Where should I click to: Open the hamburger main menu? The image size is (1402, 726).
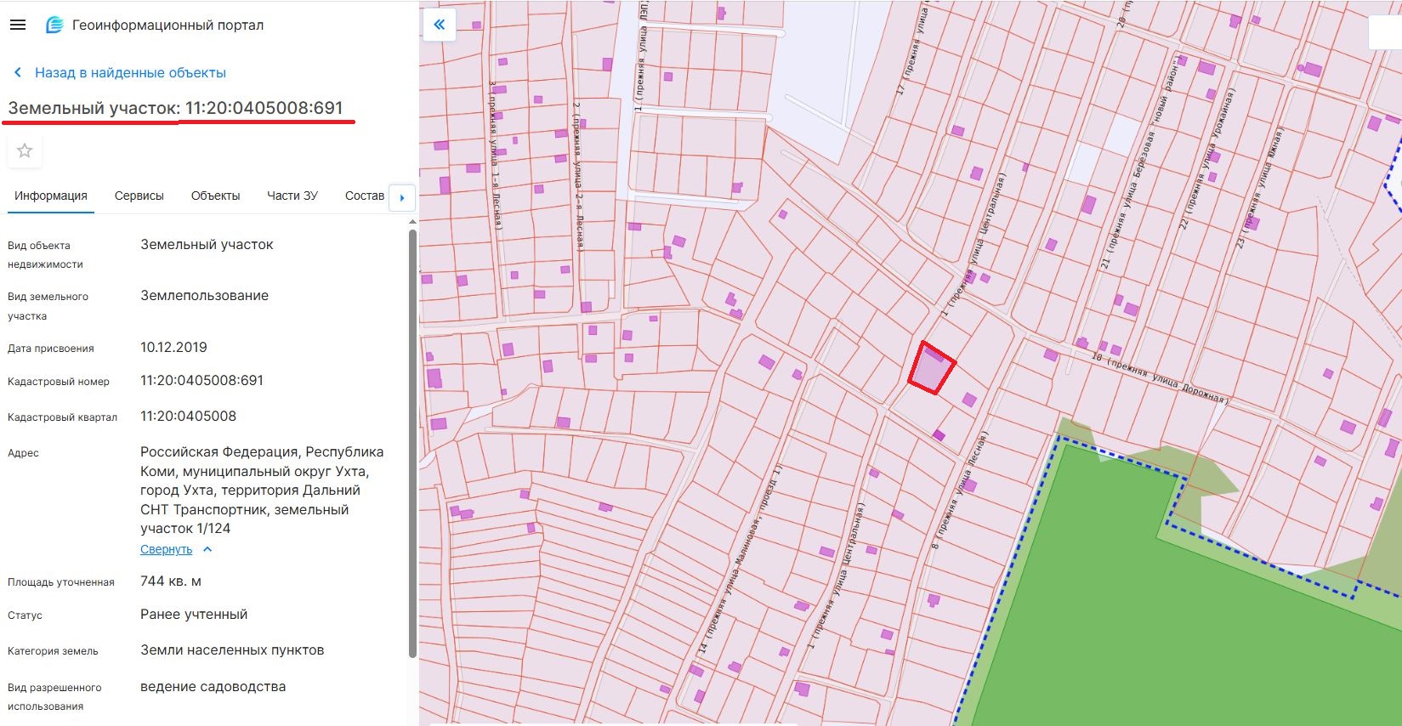(18, 25)
